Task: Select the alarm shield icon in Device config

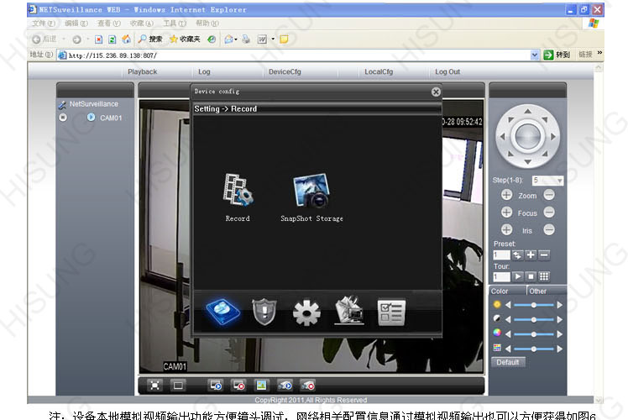Action: click(264, 312)
